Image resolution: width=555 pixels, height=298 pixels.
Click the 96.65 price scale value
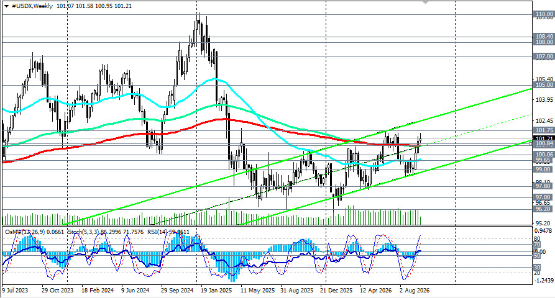(543, 202)
